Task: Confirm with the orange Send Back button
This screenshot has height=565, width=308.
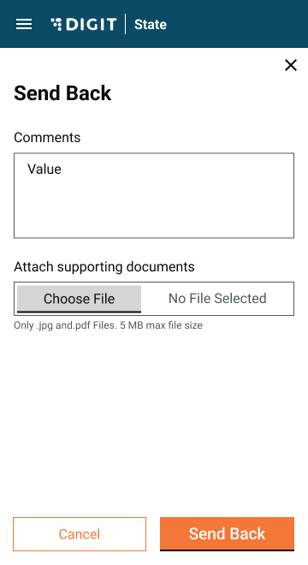Action: pos(227,534)
